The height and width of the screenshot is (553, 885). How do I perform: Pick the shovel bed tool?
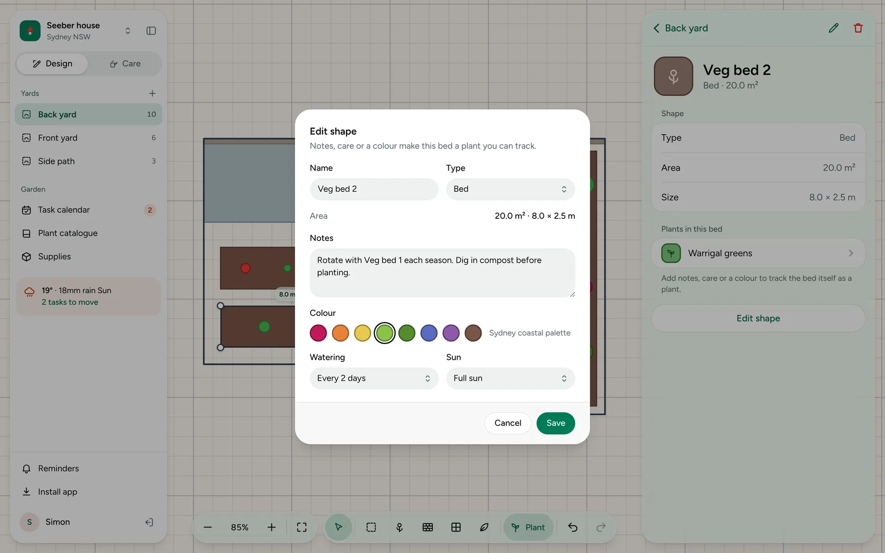(399, 527)
